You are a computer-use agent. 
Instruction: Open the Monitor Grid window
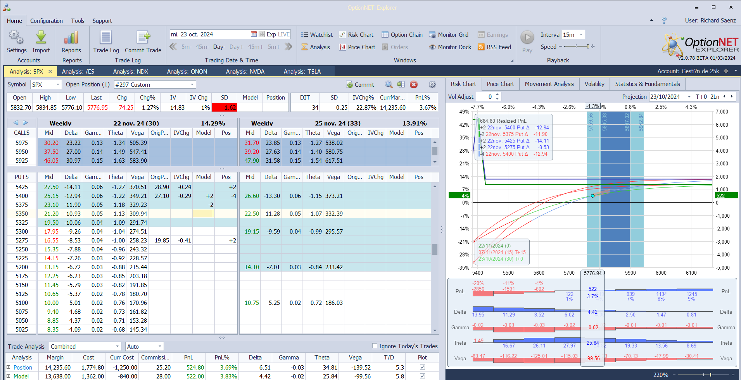click(449, 35)
